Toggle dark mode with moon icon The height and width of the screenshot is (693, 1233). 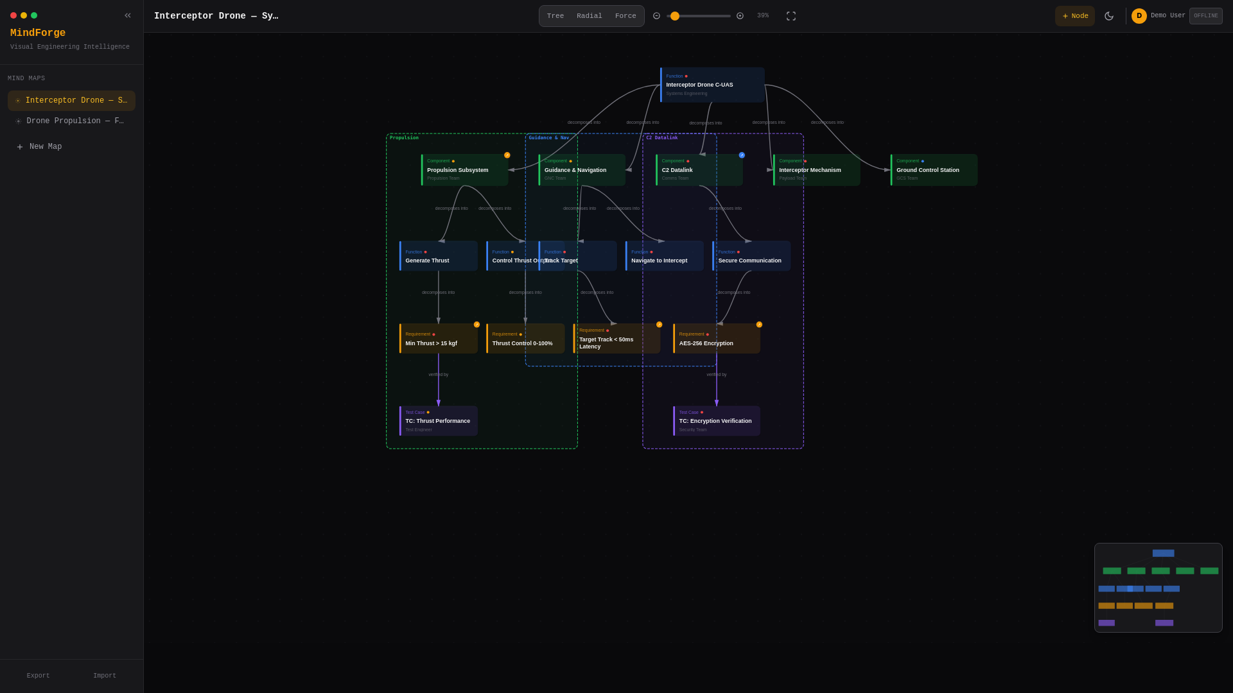(x=1109, y=16)
